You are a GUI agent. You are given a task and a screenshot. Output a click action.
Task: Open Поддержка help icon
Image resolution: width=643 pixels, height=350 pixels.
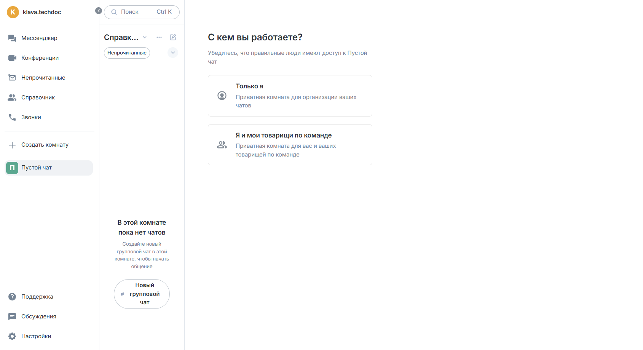[x=12, y=297]
